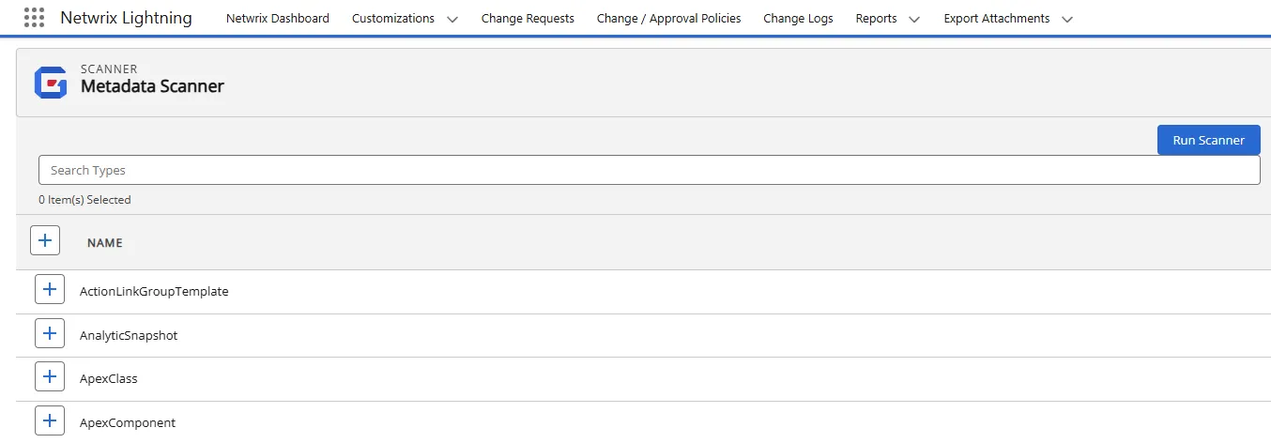This screenshot has height=443, width=1271.
Task: Add ActionLinkGroupTemplate using its plus button
Action: pos(50,290)
